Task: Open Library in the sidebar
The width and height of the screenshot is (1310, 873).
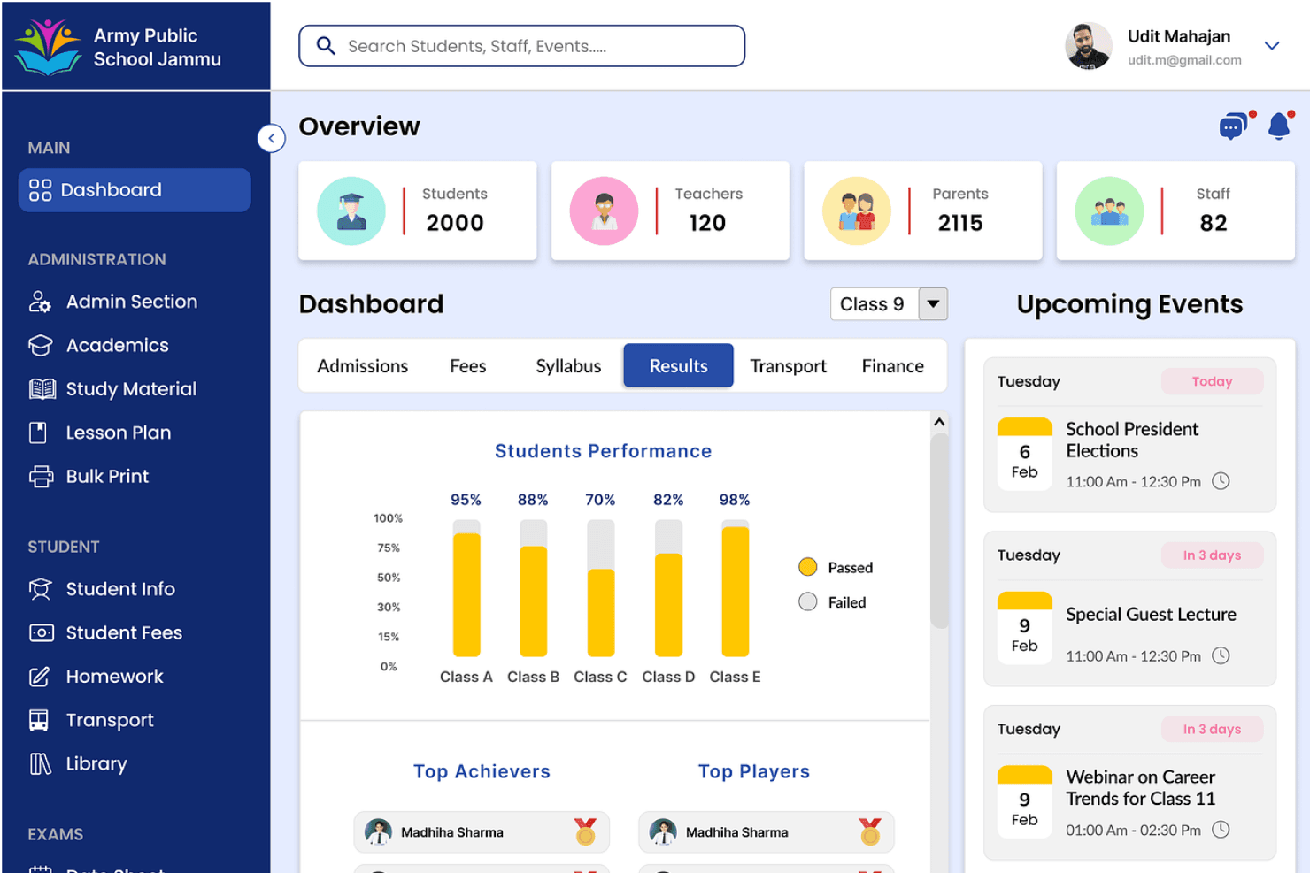Action: pos(78,763)
